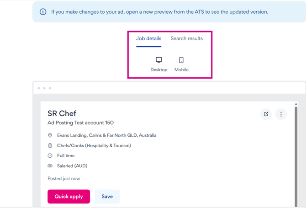Click the salary money icon
The height and width of the screenshot is (208, 306).
point(50,166)
